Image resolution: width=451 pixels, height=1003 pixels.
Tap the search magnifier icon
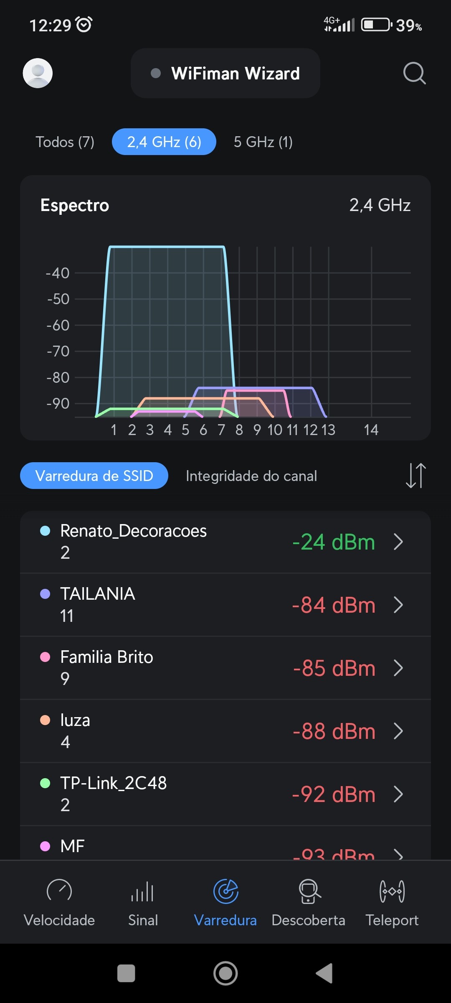tap(414, 74)
